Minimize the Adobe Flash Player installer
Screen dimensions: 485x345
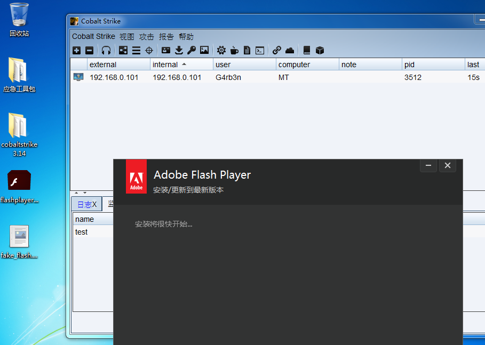click(x=428, y=165)
